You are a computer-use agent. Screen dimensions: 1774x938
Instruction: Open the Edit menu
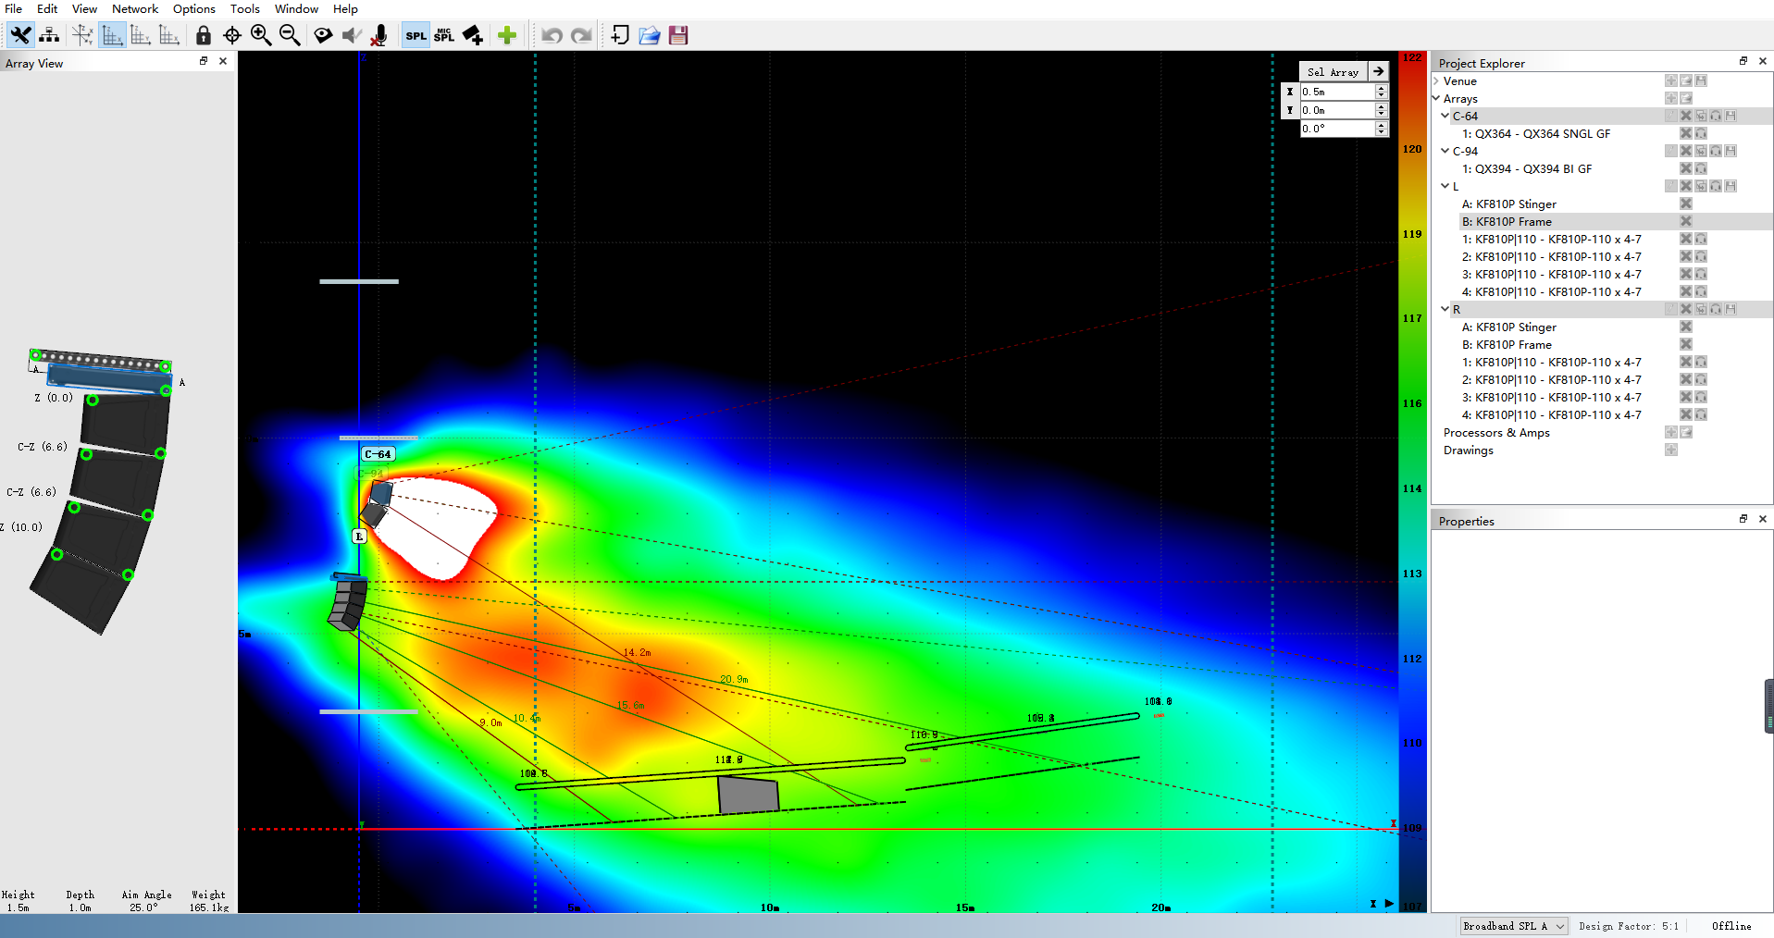tap(47, 8)
